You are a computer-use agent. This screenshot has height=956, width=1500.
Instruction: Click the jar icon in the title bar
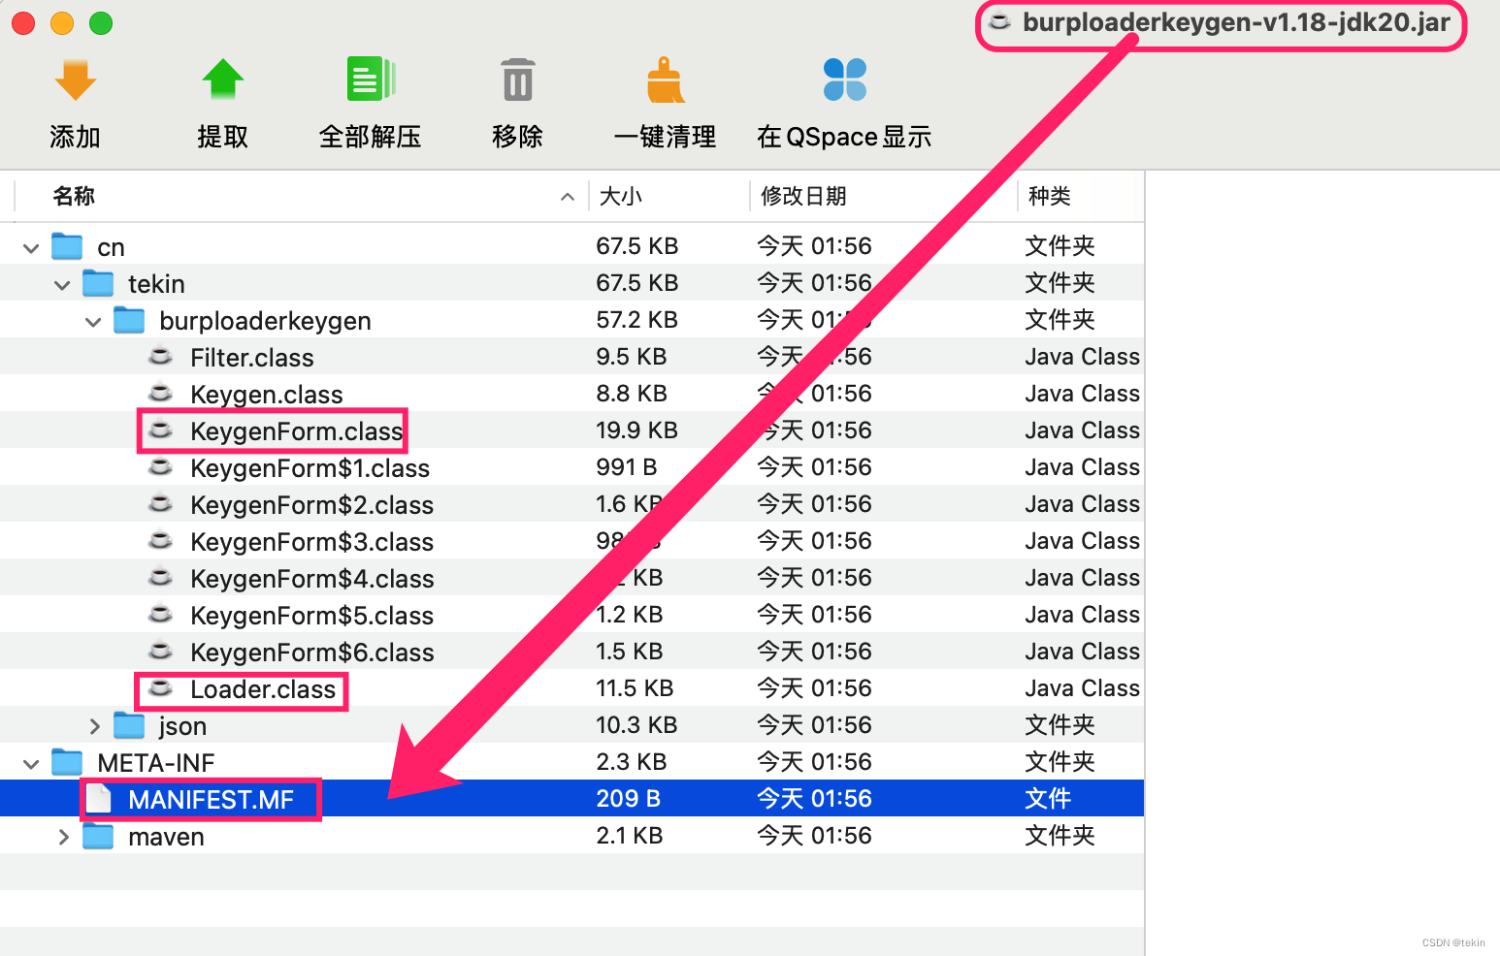[x=999, y=21]
